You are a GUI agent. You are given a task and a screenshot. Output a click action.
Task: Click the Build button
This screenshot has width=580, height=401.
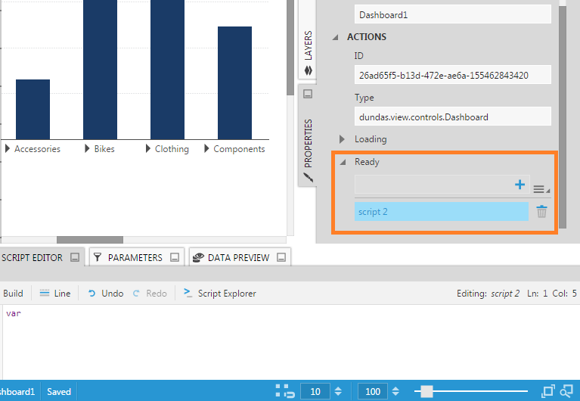[x=13, y=294]
